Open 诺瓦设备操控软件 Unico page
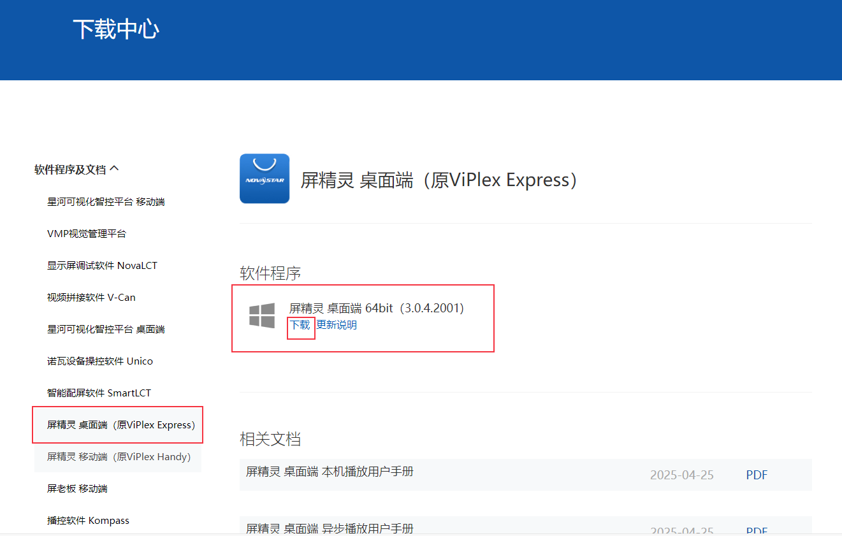 click(100, 361)
